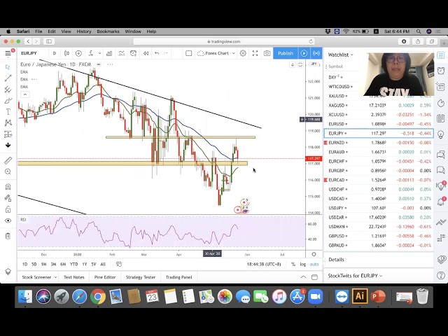
Task: Toggle hide all drawings eye icon
Action: 8,220
